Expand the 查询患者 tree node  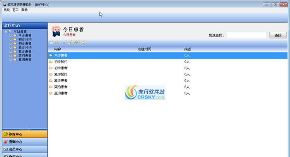(x=10, y=59)
